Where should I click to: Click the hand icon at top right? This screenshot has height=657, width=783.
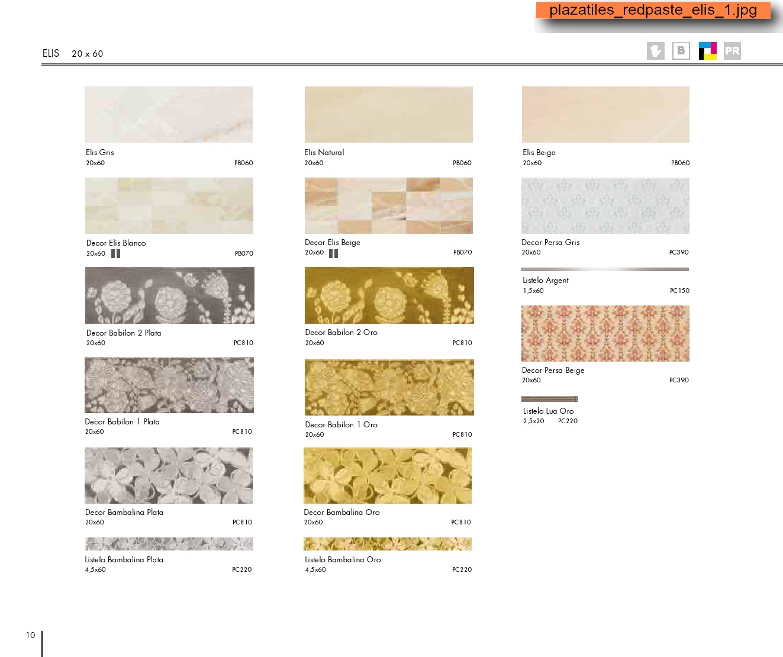coord(656,51)
